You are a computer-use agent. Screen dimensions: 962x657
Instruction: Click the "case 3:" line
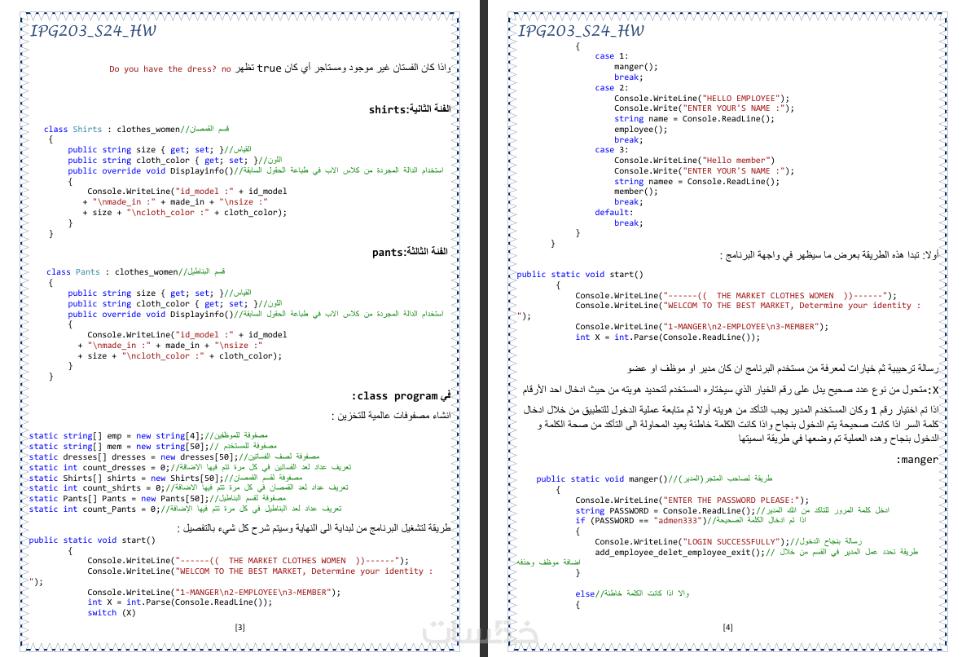(x=611, y=150)
